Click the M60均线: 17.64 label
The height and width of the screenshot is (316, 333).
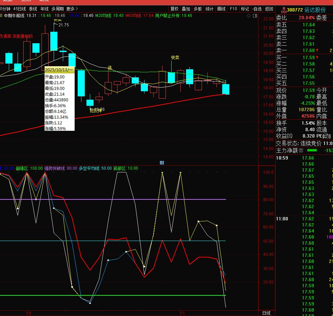tap(139, 16)
